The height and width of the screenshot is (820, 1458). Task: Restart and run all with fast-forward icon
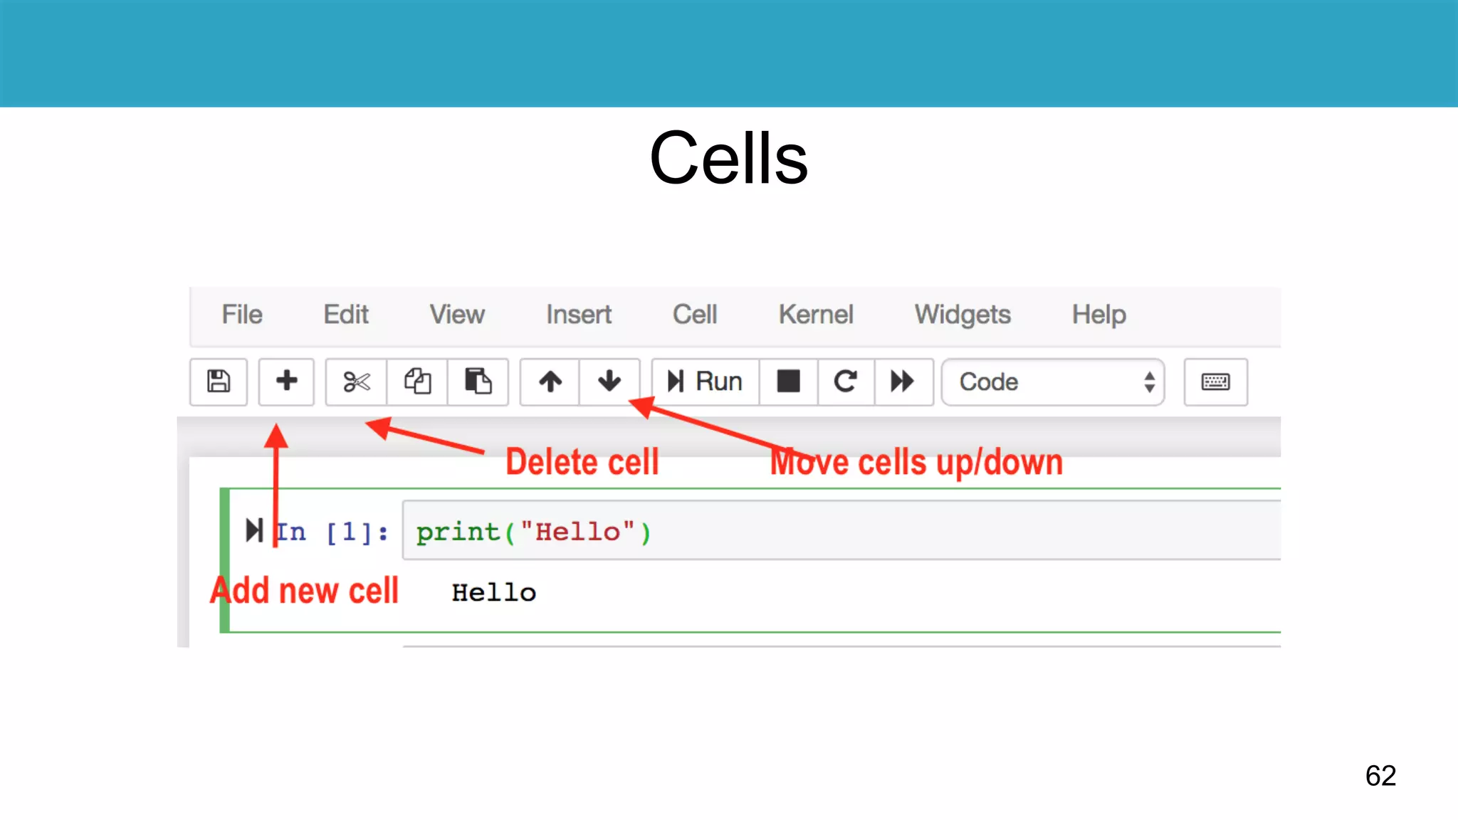(x=903, y=382)
